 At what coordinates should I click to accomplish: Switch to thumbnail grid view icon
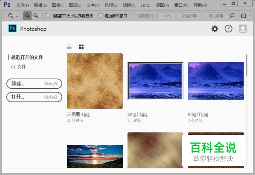[x=81, y=47]
